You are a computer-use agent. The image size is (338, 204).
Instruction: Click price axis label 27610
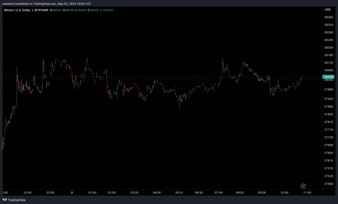(328, 160)
